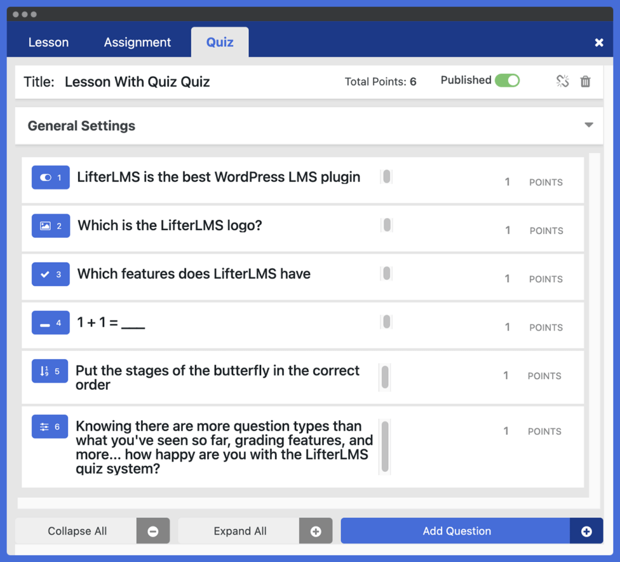This screenshot has height=562, width=620.
Task: Toggle the Published switch
Action: pyautogui.click(x=507, y=81)
